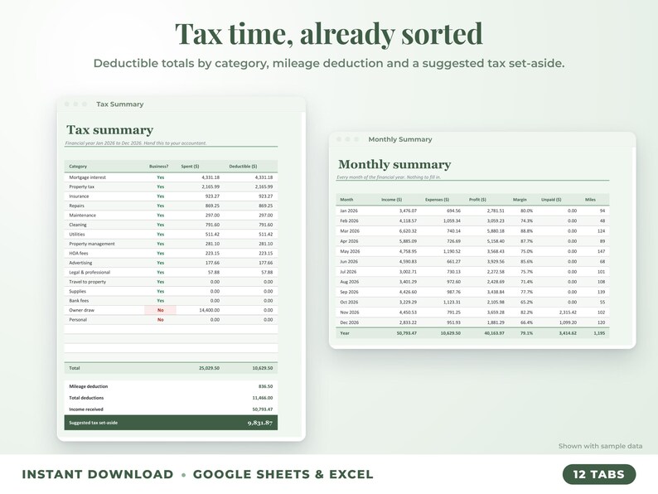The image size is (658, 494).
Task: Click the "Deductible totals by category" subtitle line
Action: click(x=329, y=63)
